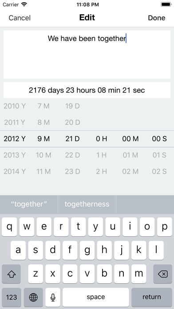Click the We have been together text field
Screen dimensions: 174x309
click(87, 55)
